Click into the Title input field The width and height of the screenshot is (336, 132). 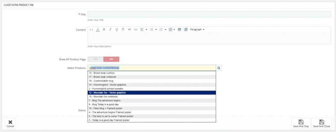209,14
